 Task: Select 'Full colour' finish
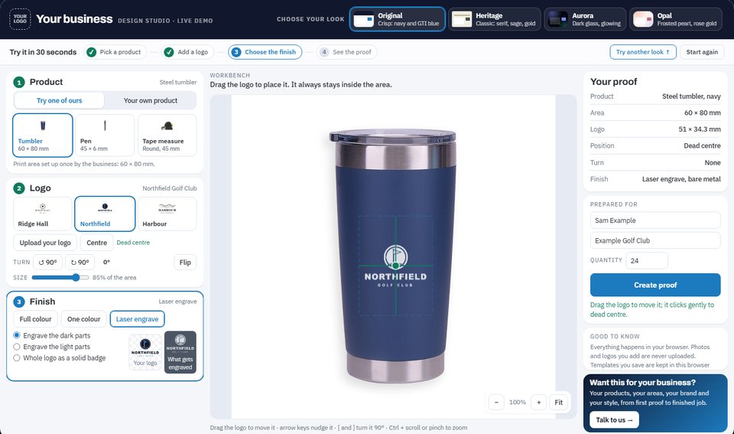(x=36, y=318)
